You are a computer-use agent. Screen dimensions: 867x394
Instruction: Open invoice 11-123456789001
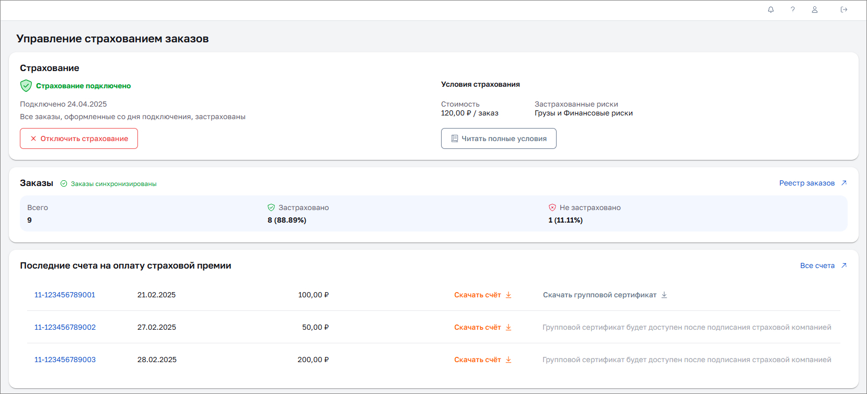[65, 295]
